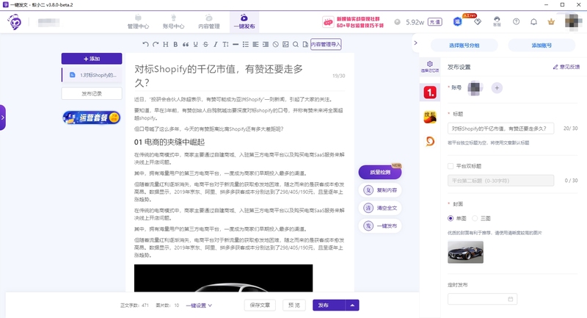The width and height of the screenshot is (587, 318).
Task: Click the coupon tag icon in header
Action: point(478,22)
